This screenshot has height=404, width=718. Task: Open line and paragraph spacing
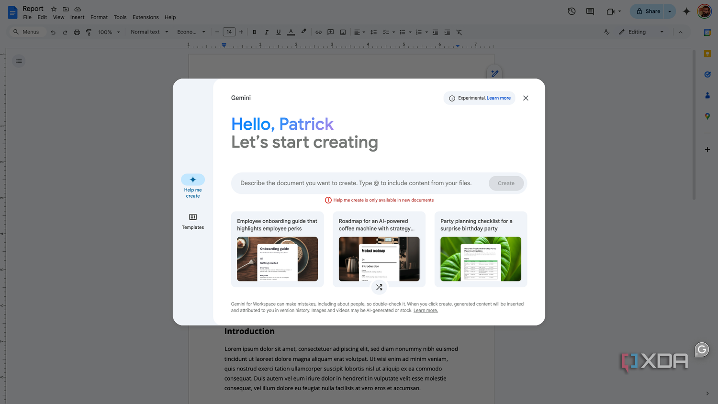tap(373, 32)
